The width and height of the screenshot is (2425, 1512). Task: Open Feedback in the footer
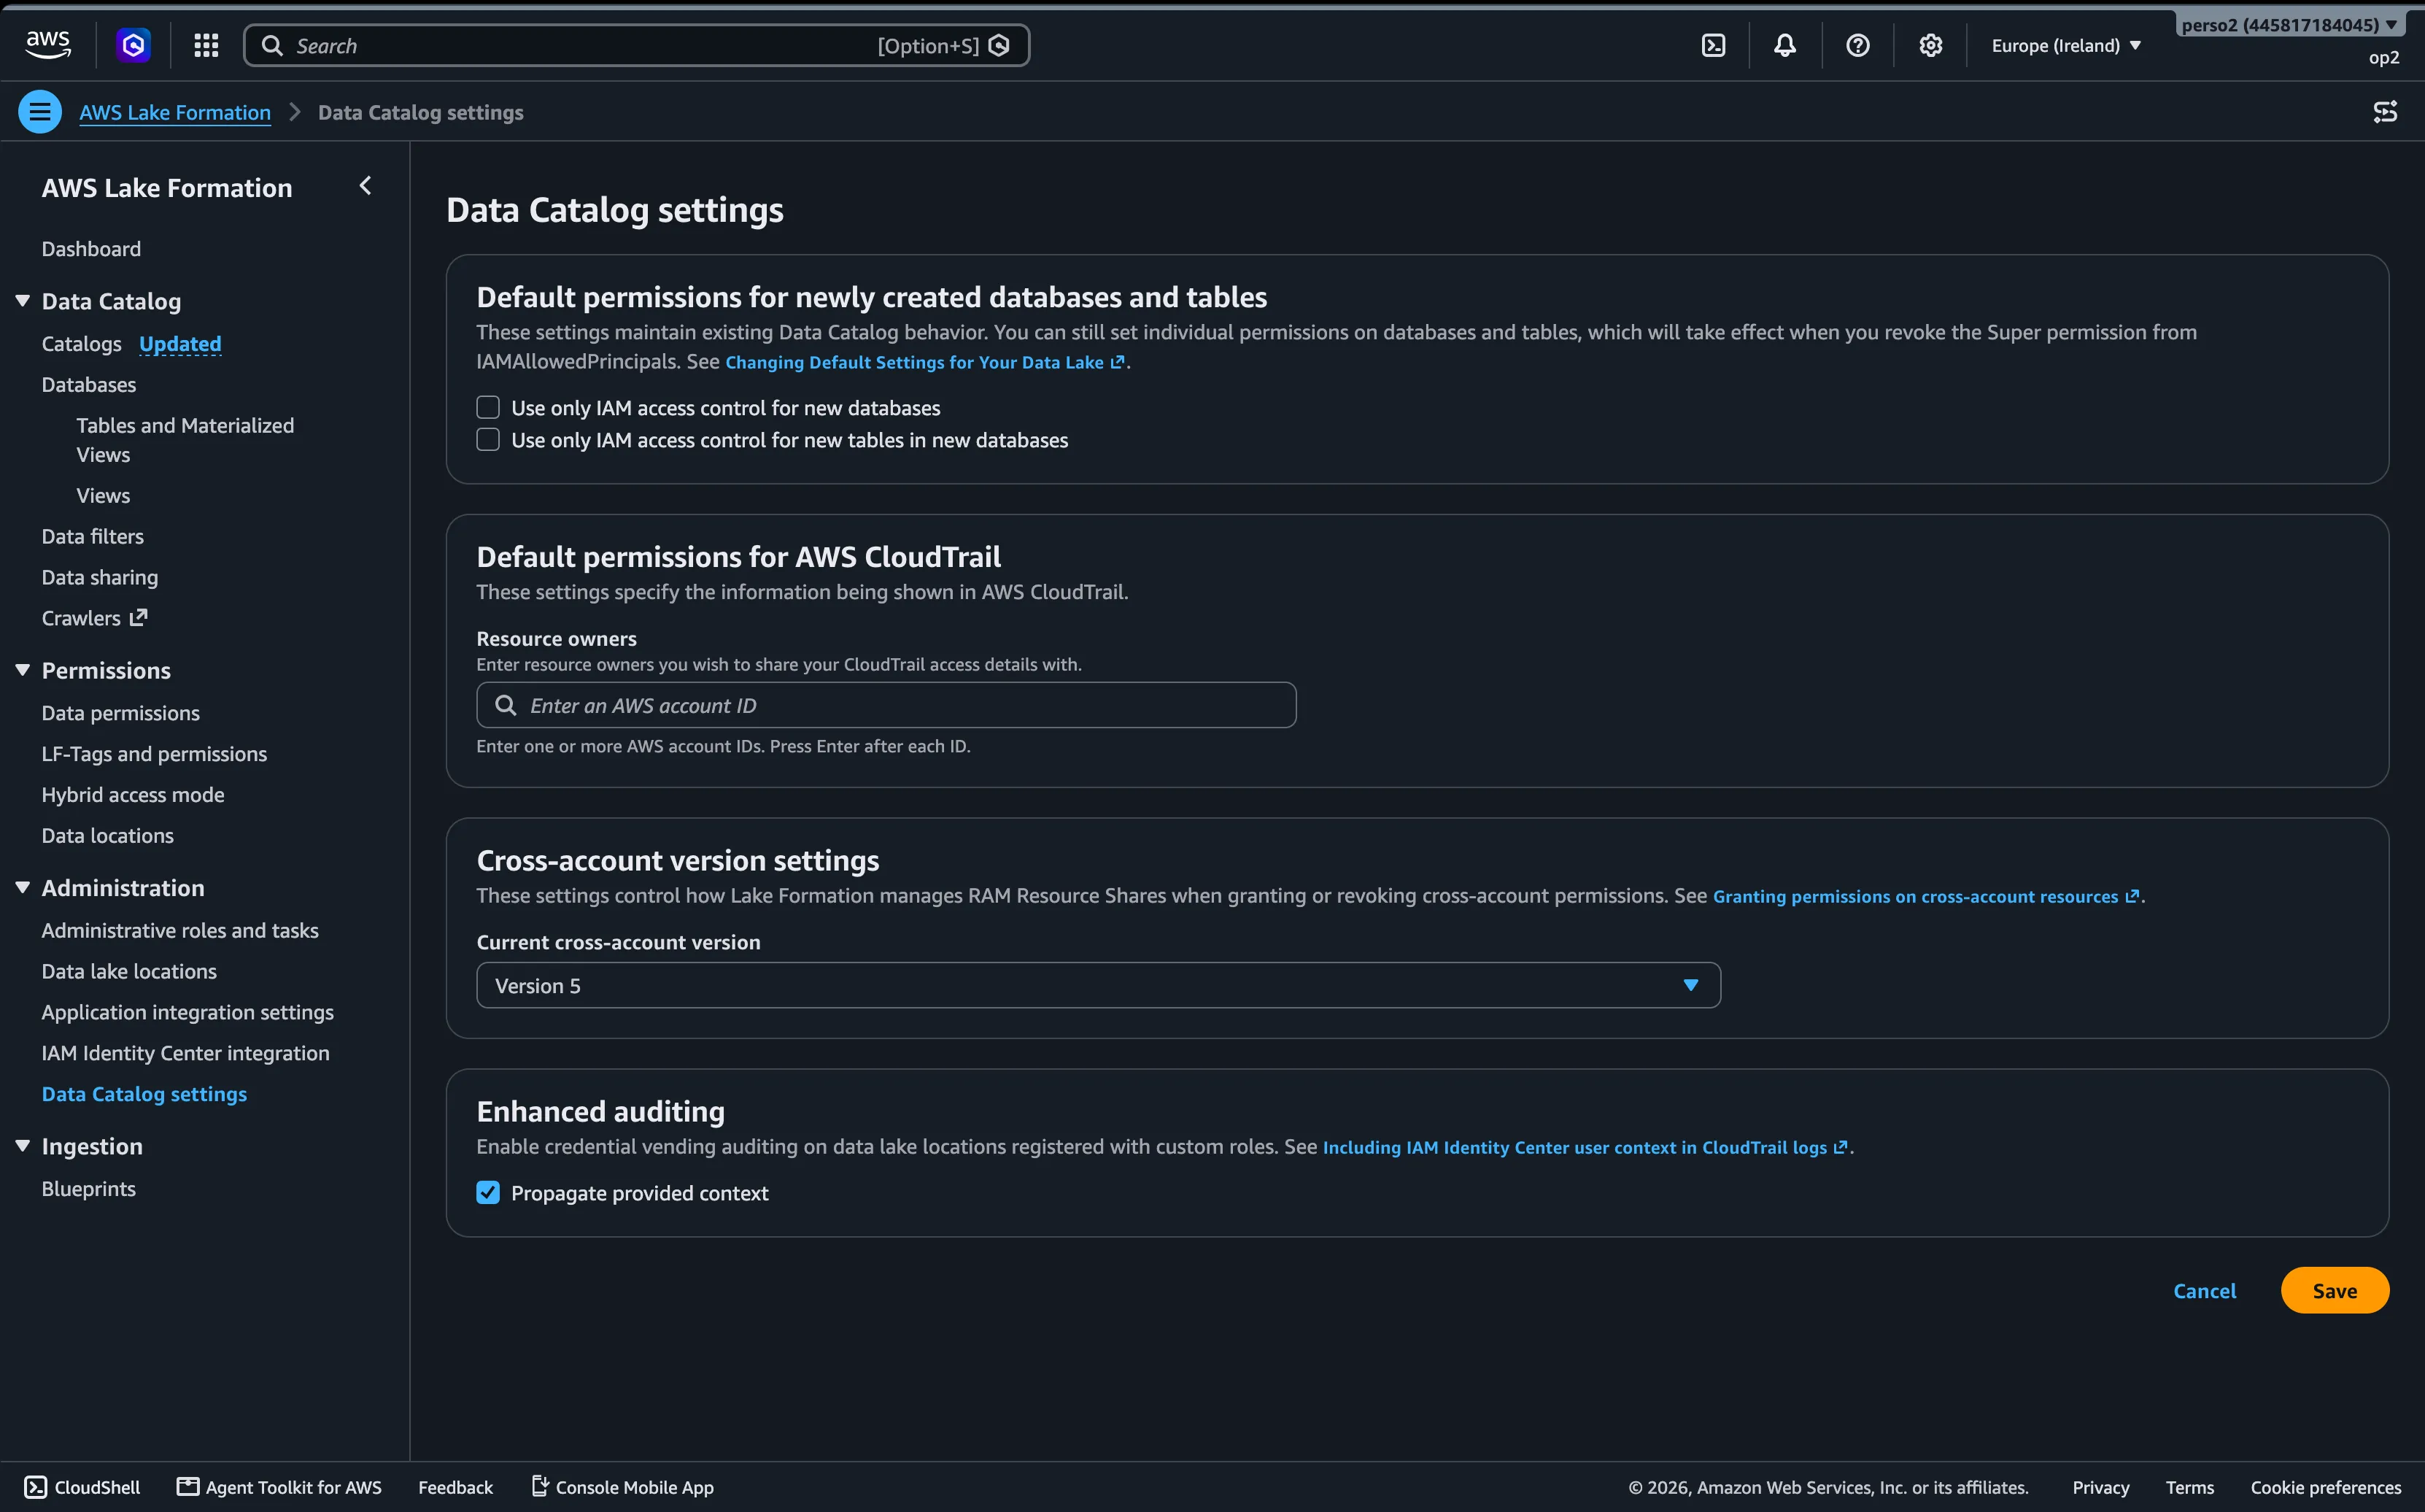456,1487
